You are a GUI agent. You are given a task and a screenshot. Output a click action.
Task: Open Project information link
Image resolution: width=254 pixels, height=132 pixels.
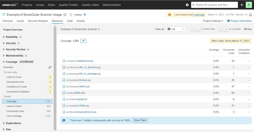pos(239,21)
